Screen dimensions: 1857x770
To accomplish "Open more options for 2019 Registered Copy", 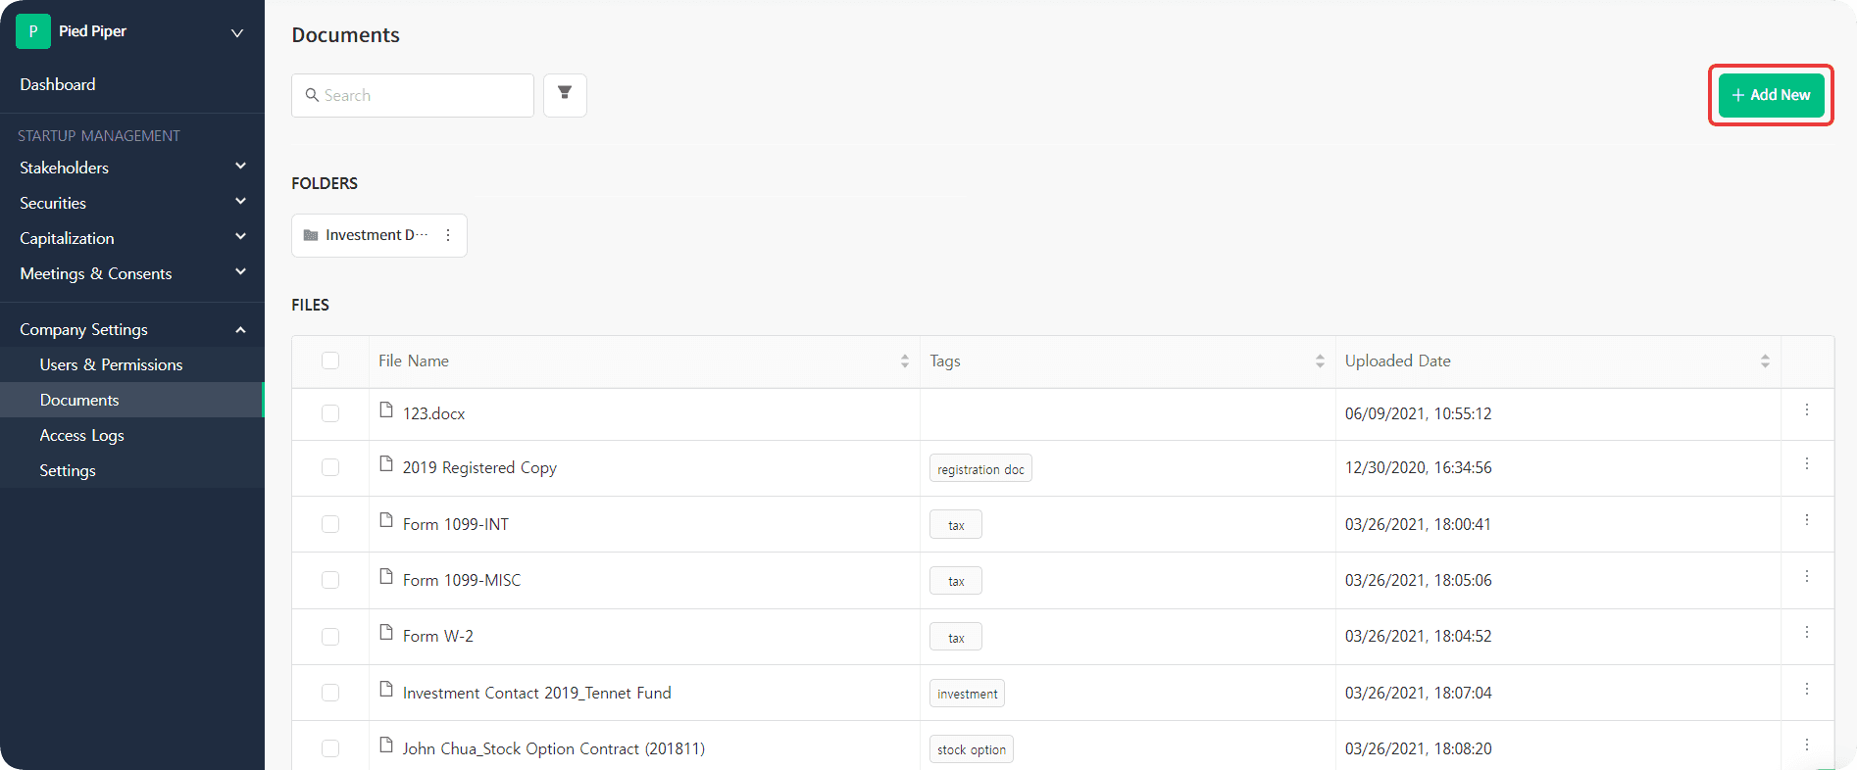I will tap(1806, 464).
